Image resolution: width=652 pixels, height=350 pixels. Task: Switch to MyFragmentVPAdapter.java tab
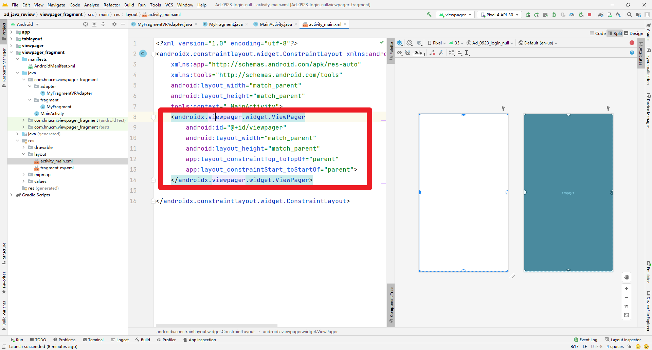pos(164,24)
